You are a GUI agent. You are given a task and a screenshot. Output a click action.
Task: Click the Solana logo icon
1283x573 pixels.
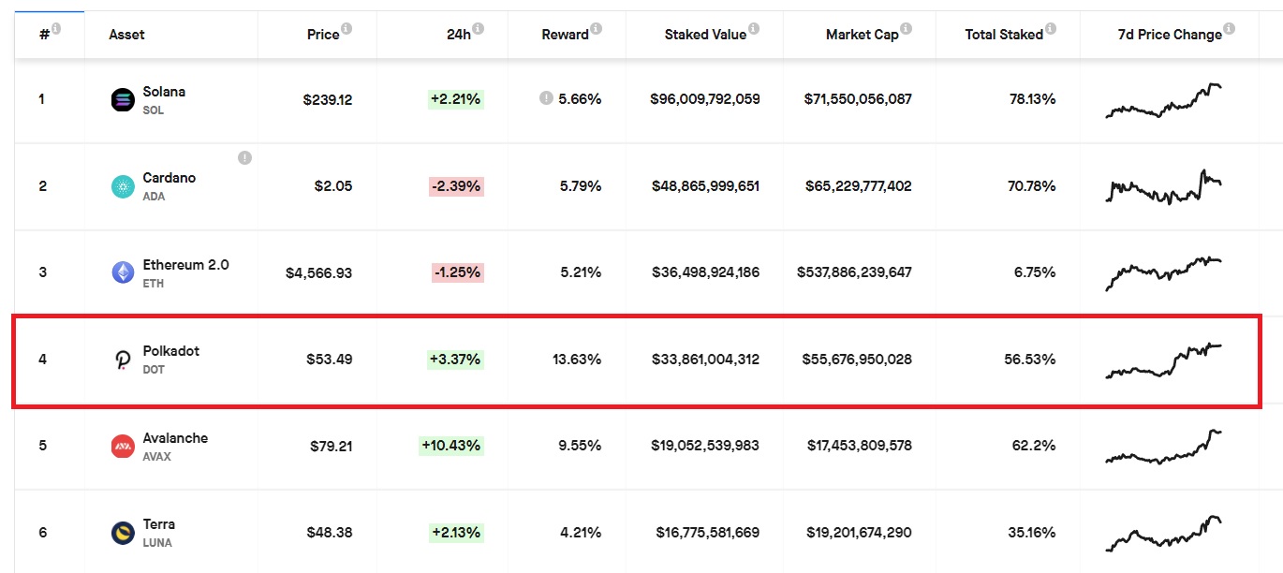[123, 99]
